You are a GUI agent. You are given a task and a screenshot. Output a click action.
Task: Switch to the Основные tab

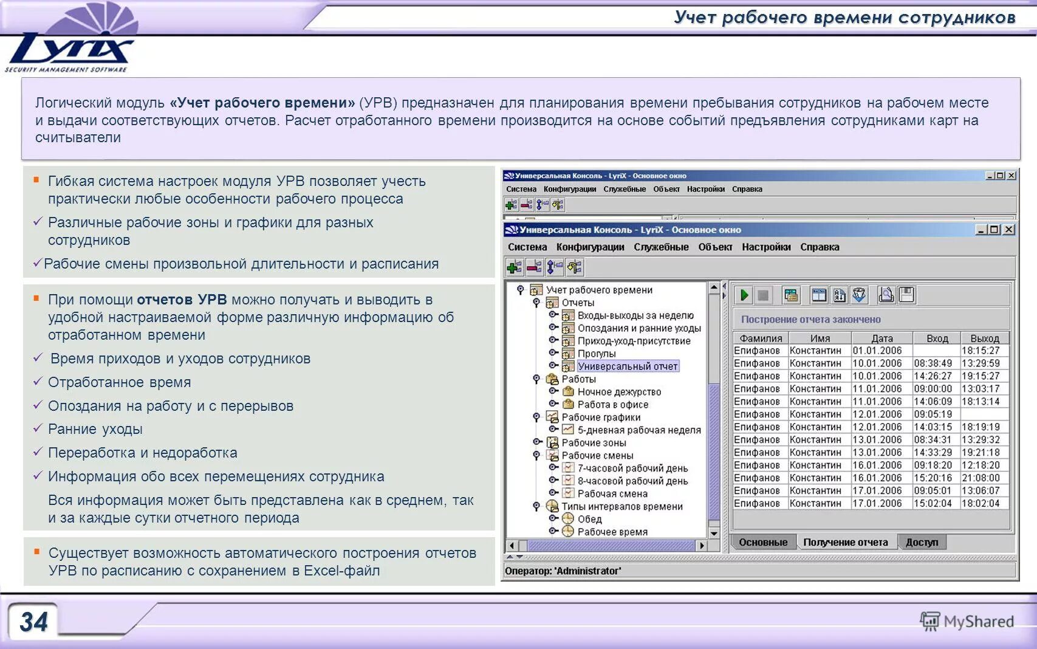click(763, 542)
